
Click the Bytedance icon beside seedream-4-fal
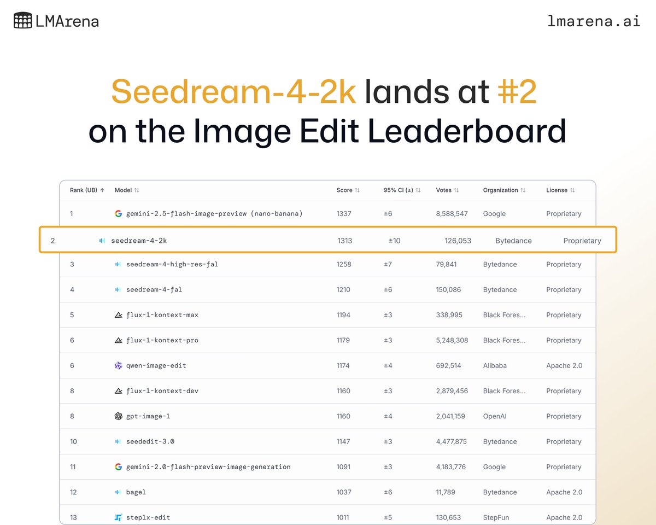coord(118,290)
